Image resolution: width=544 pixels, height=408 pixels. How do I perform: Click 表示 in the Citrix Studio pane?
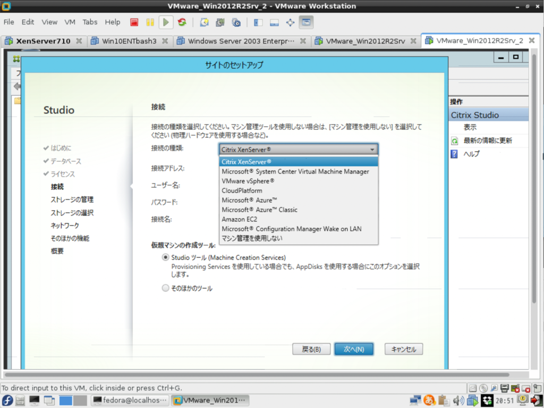pos(470,127)
